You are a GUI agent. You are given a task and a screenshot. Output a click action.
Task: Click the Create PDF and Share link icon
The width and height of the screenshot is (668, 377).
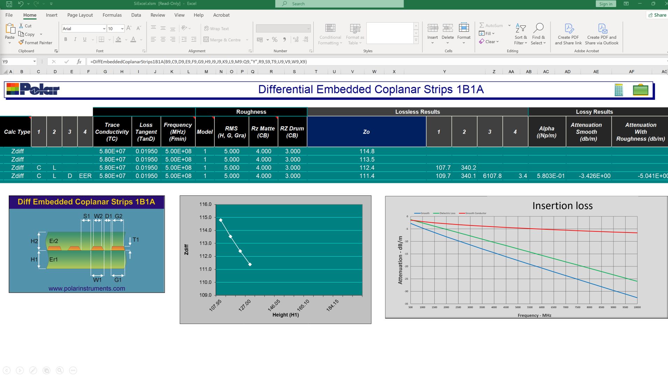tap(568, 28)
